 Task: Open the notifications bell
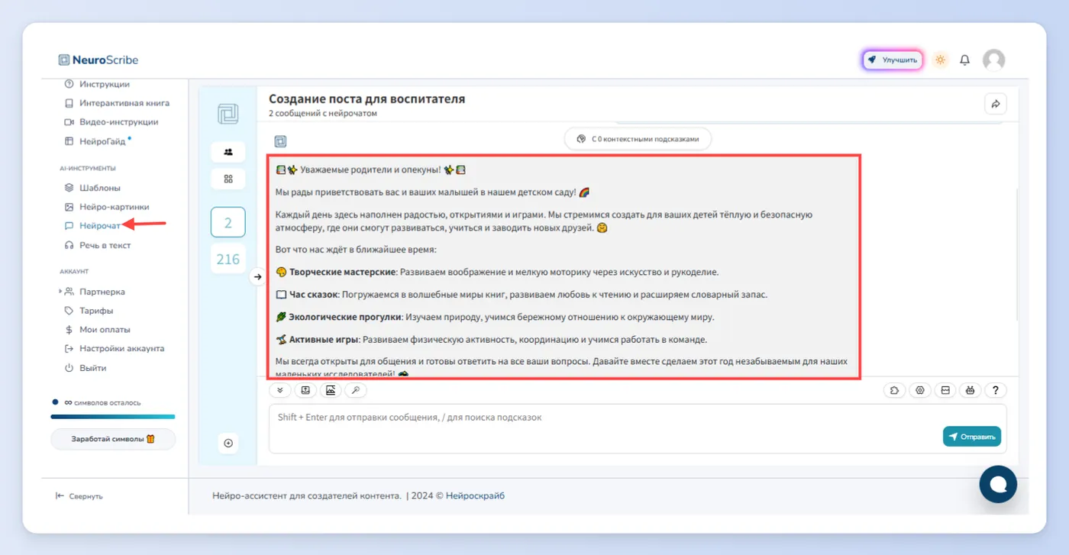(x=965, y=60)
